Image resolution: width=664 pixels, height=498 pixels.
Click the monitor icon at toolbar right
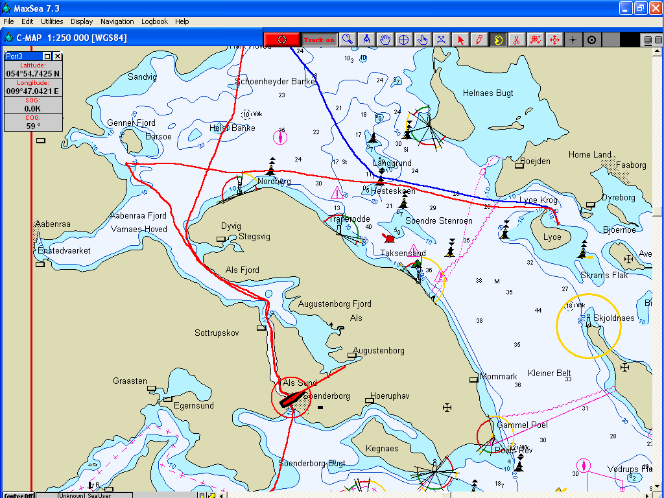(648, 40)
